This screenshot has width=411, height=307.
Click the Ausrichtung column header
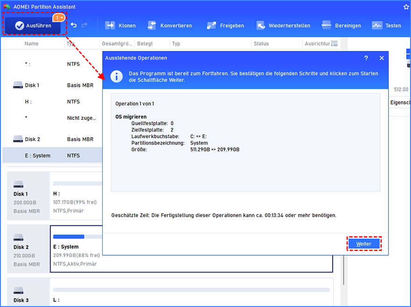[317, 43]
